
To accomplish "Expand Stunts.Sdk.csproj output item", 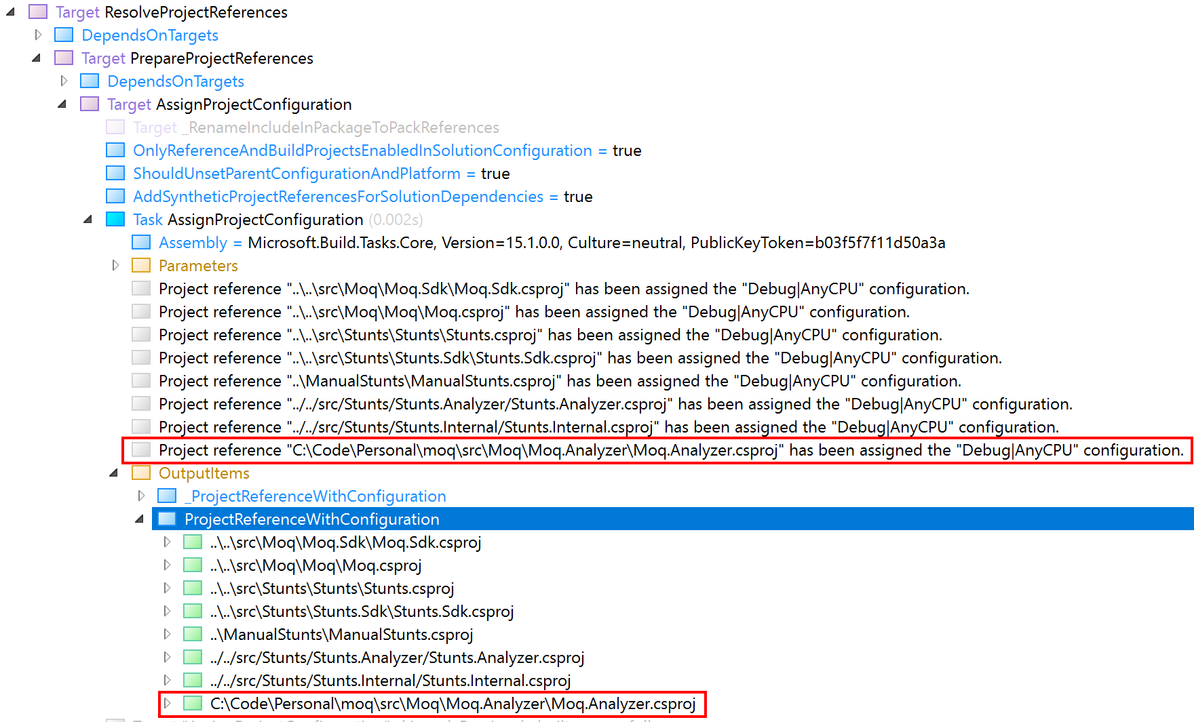I will (x=167, y=611).
